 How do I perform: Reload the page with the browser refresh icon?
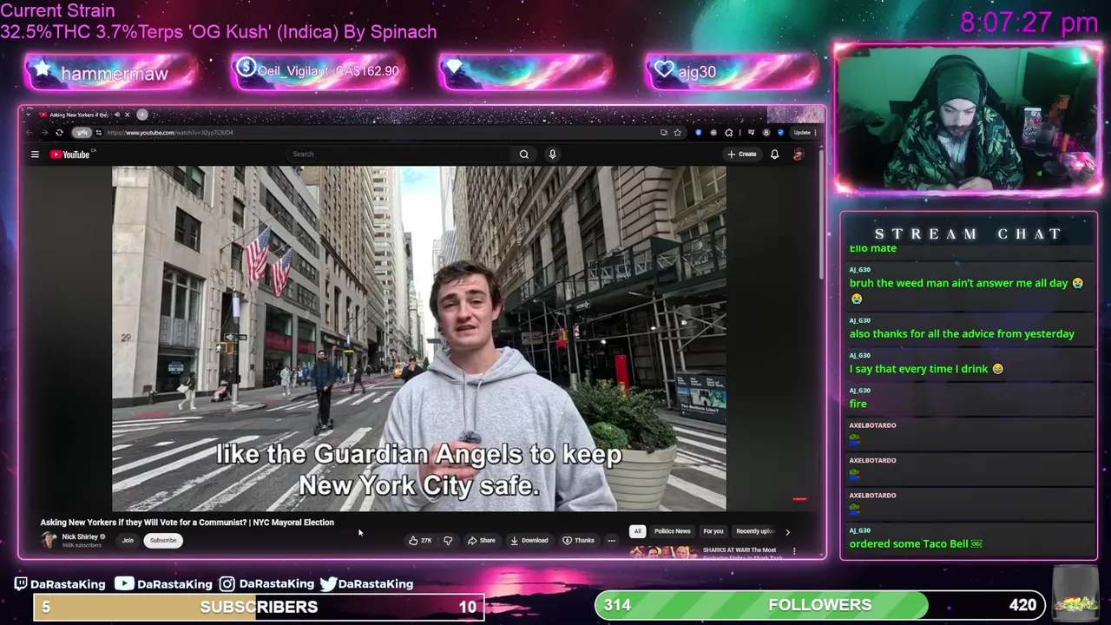pyautogui.click(x=59, y=133)
